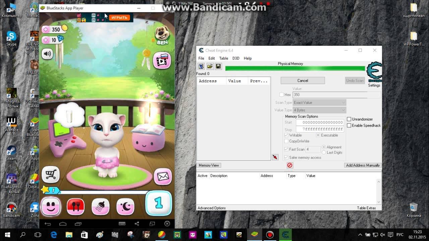Viewport: 429px width, 241px height.
Task: Open the Value Type dropdown
Action: coord(319,110)
